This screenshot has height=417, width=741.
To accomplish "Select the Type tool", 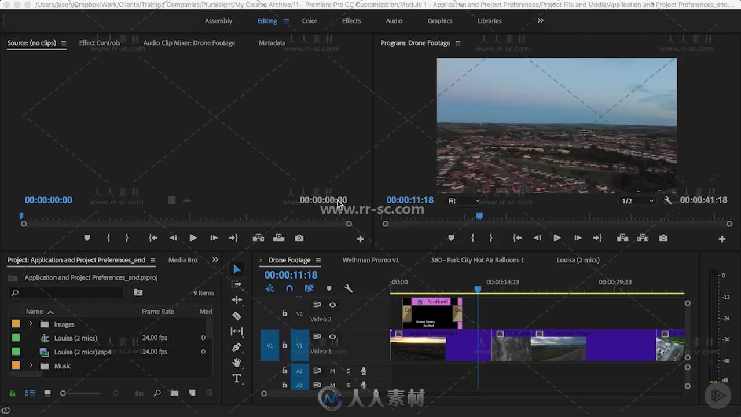I will pos(237,378).
